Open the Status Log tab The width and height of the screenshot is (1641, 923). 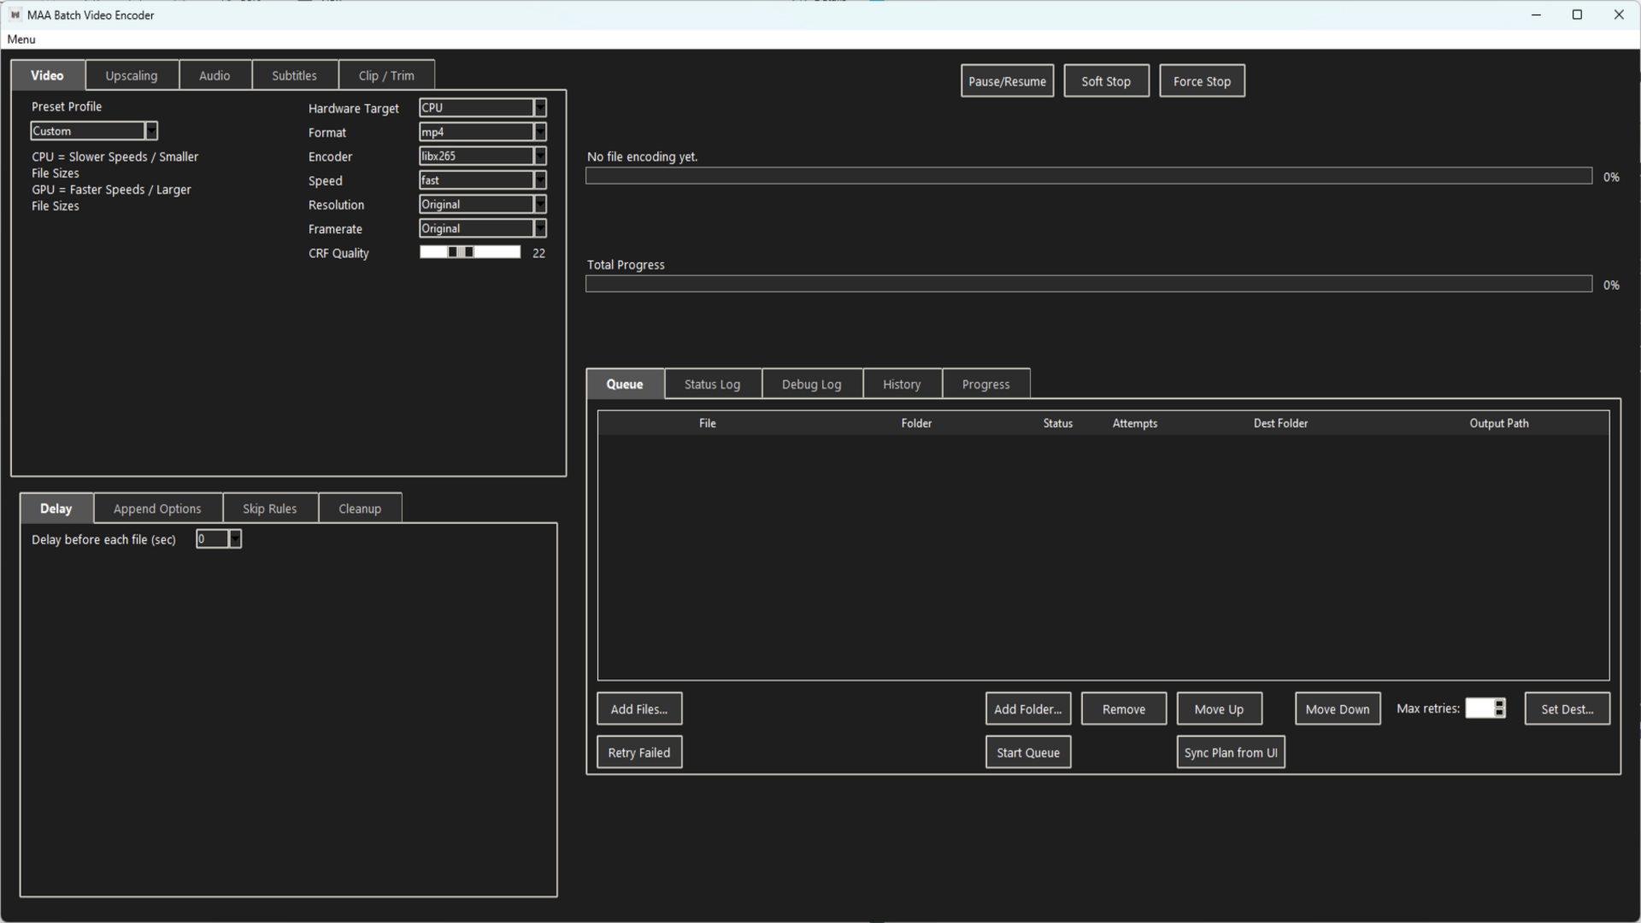click(712, 384)
